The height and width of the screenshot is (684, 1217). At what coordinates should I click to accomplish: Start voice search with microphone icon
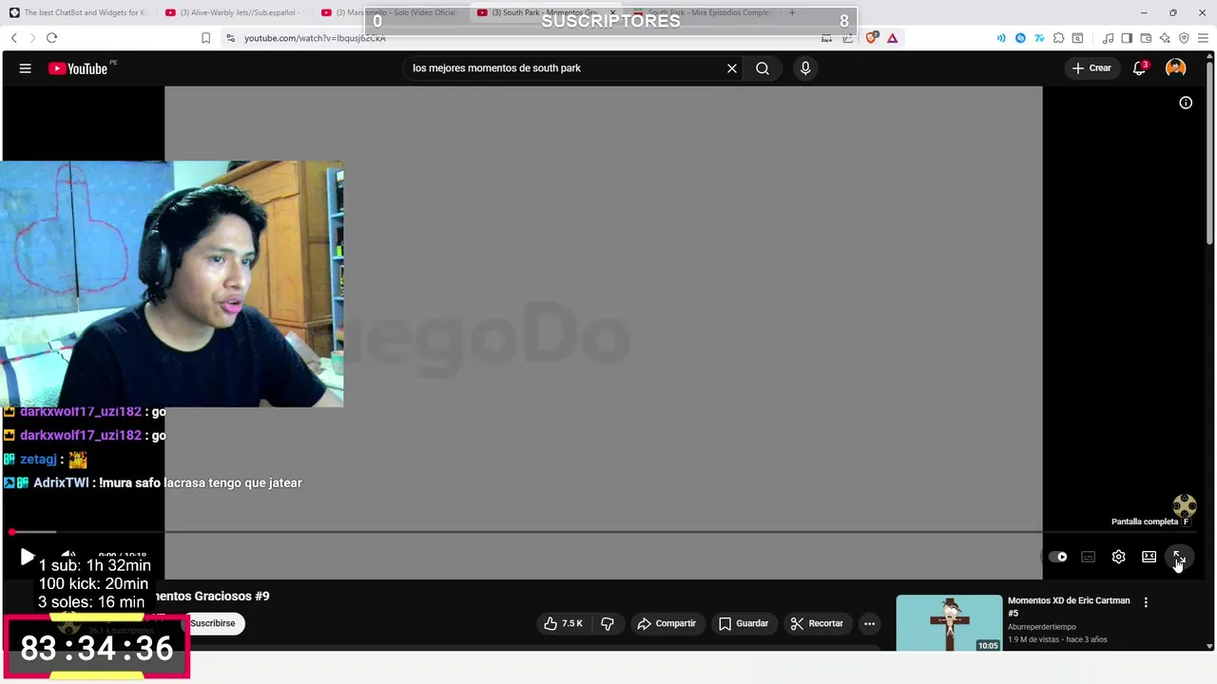(x=805, y=68)
